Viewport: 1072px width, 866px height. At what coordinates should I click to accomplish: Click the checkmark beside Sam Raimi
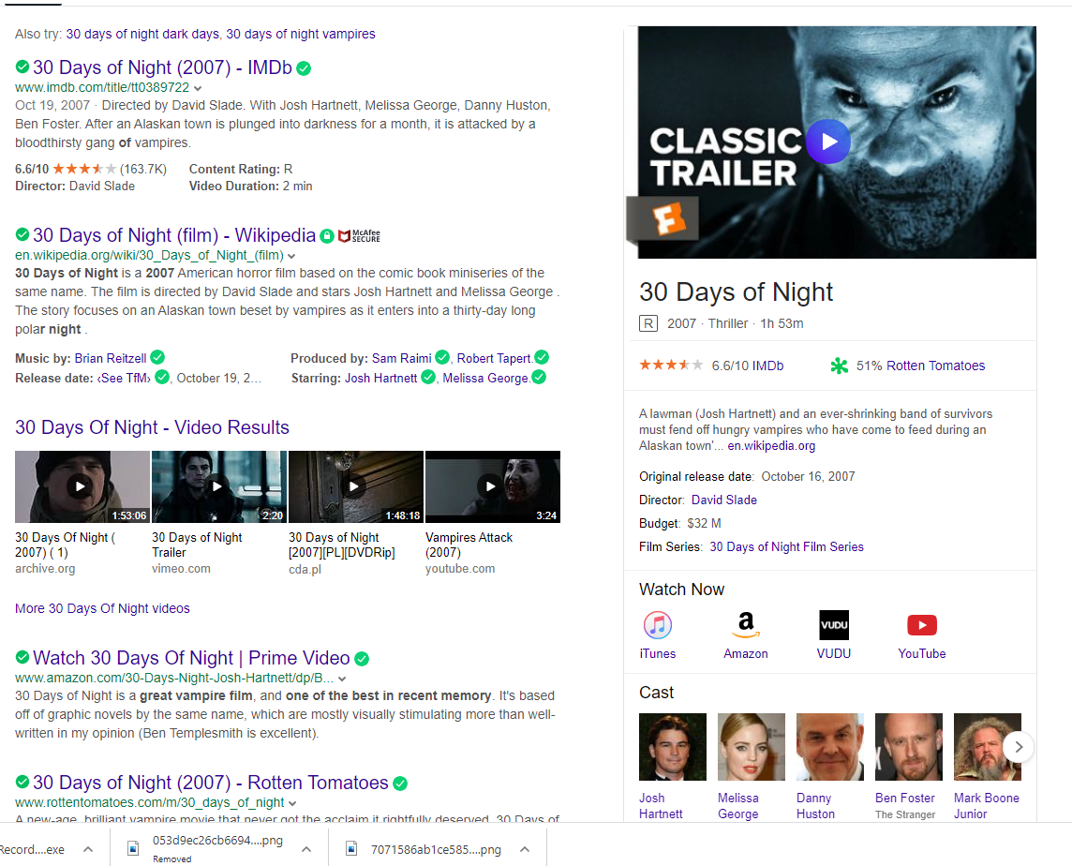[x=442, y=357]
